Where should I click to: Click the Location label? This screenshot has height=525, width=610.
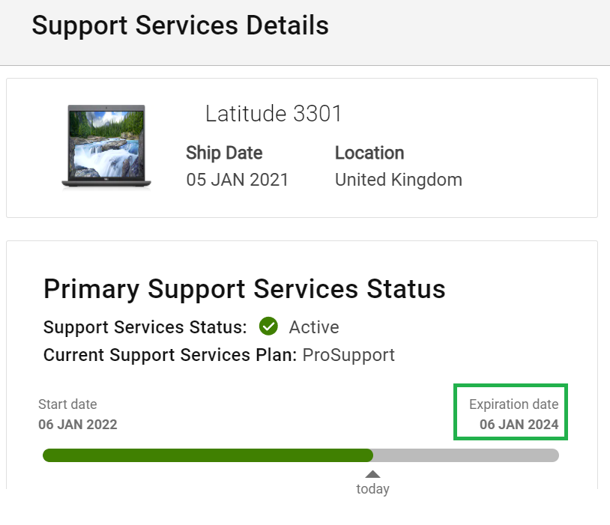click(x=369, y=153)
